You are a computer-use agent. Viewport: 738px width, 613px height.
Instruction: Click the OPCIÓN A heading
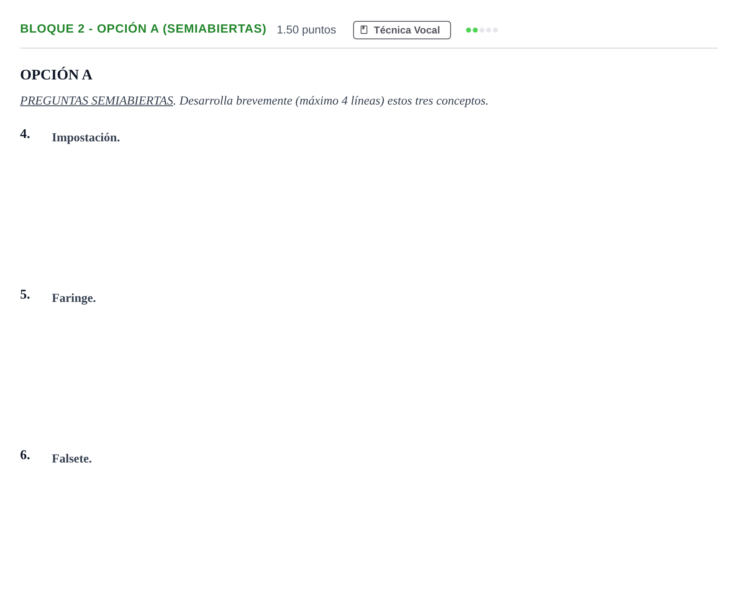56,75
